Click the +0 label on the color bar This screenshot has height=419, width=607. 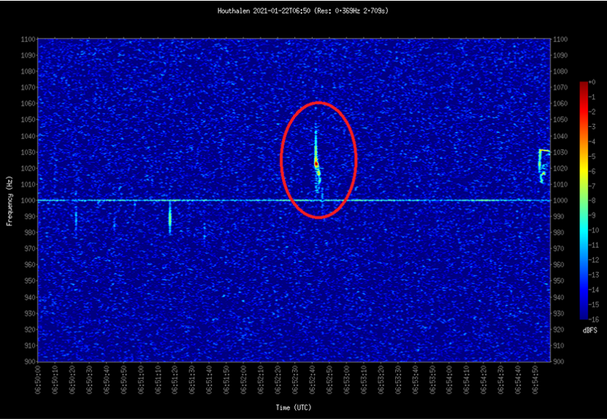pos(595,82)
